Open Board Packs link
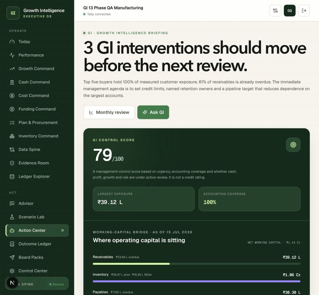Screen dimensions: 319x295 click(37, 257)
